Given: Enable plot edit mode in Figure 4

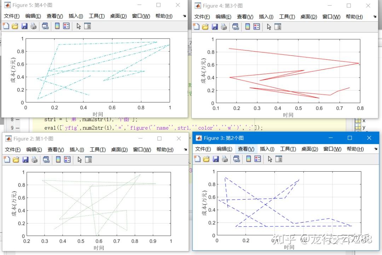Looking at the screenshot, I should click(x=269, y=26).
